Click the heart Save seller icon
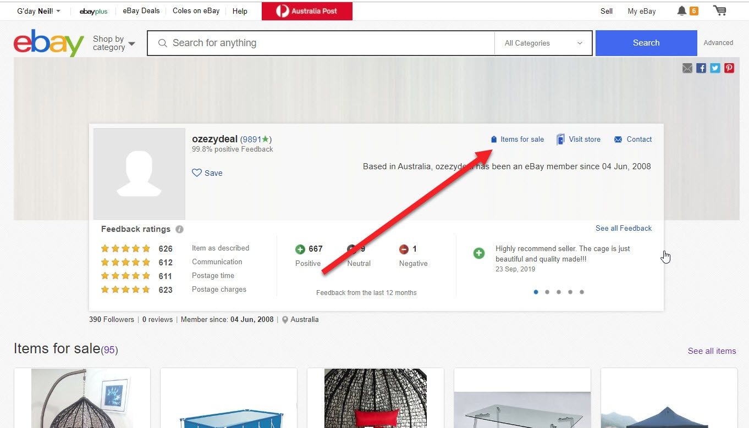 point(197,173)
